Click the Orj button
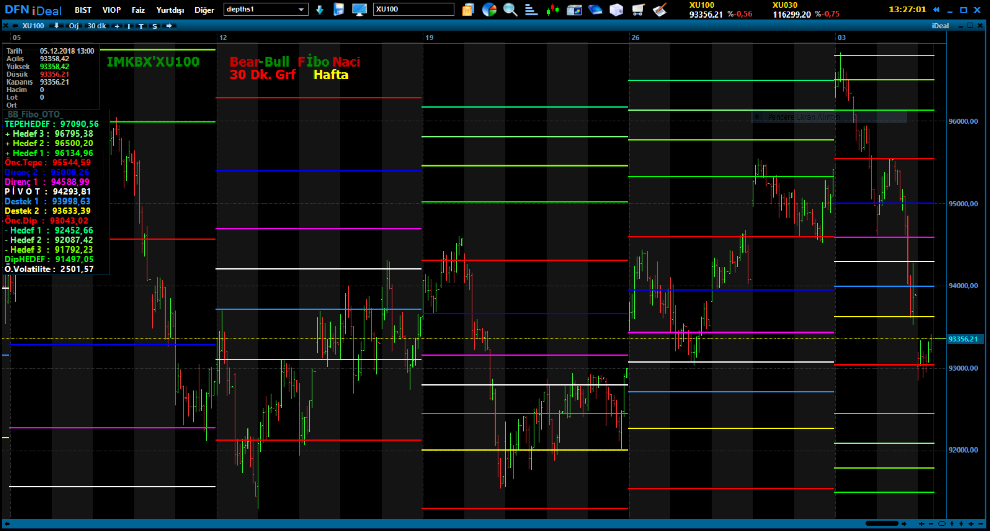The height and width of the screenshot is (531, 990). [74, 26]
